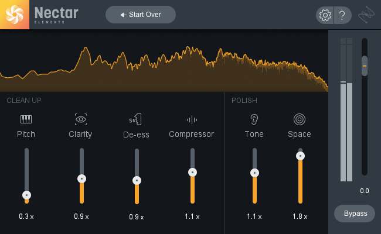The image size is (381, 234).
Task: Click the Space slider handle
Action: click(x=300, y=156)
